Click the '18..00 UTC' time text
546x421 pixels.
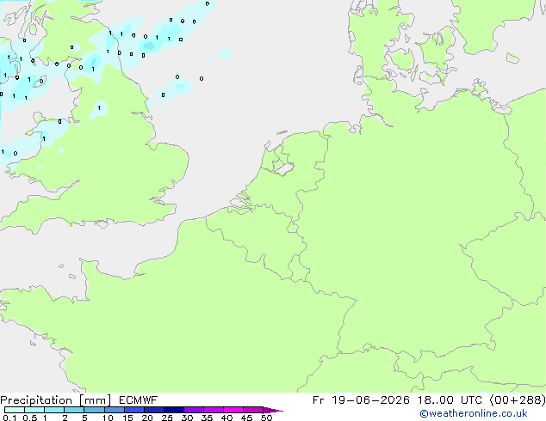(450, 400)
